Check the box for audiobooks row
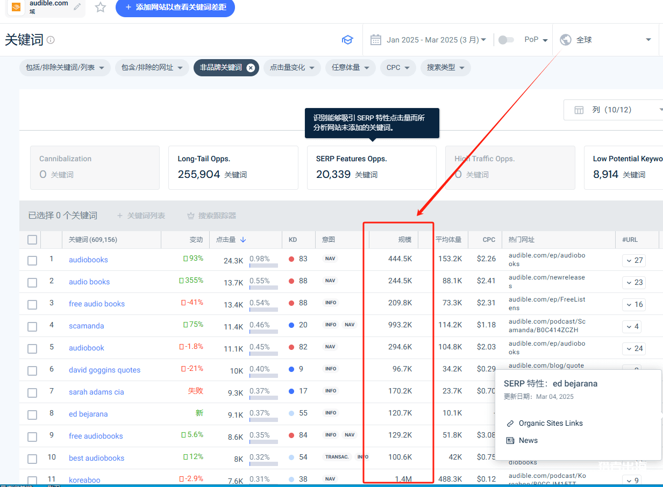Screen dimensions: 663x487 coord(32,261)
